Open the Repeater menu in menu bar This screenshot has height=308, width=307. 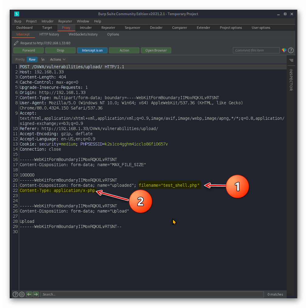(x=65, y=21)
